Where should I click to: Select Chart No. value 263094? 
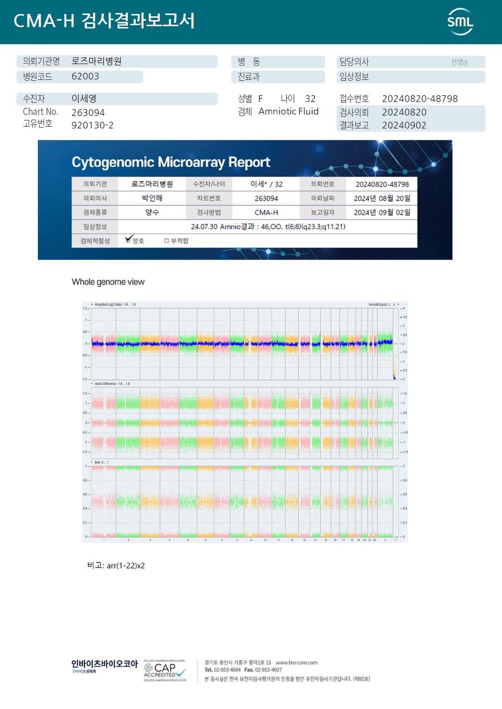pyautogui.click(x=88, y=113)
